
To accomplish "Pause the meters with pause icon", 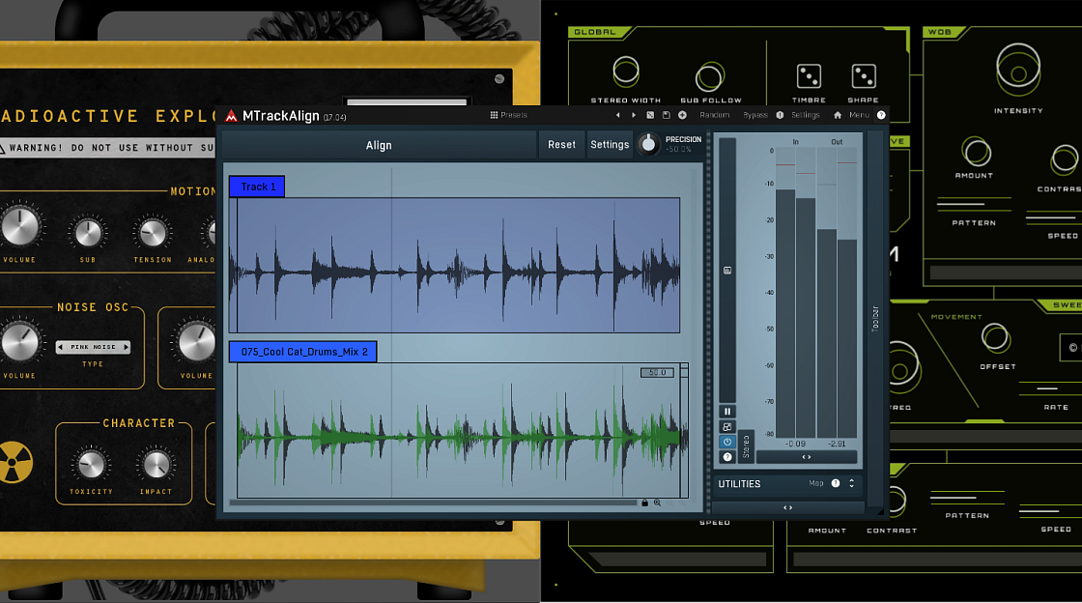I will click(x=726, y=412).
